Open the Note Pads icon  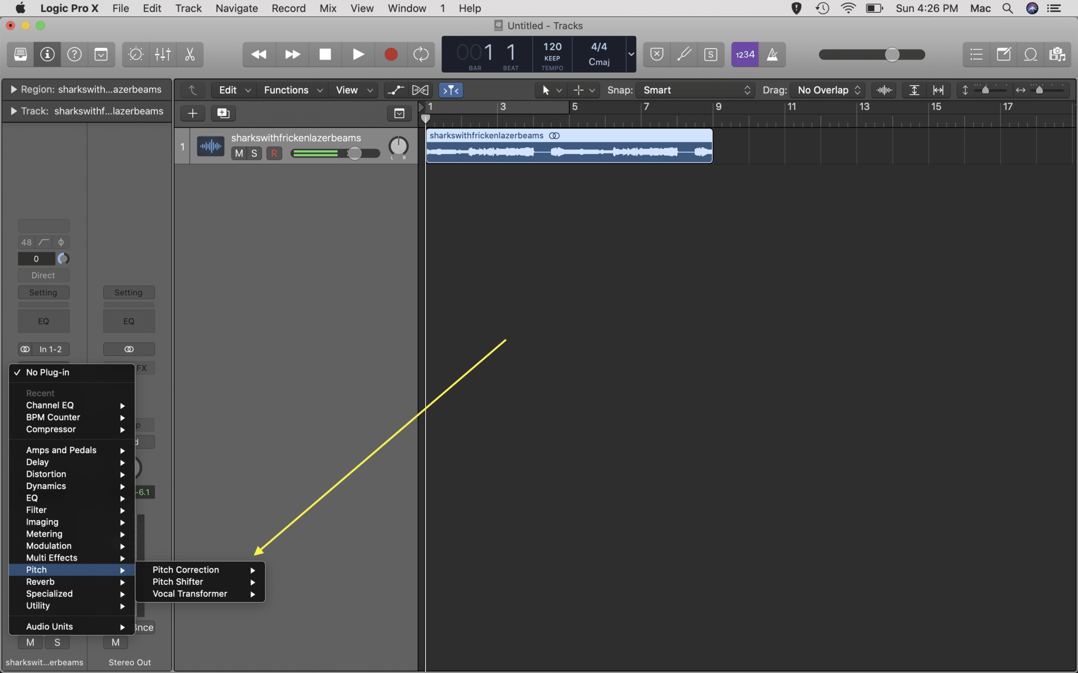click(1004, 54)
